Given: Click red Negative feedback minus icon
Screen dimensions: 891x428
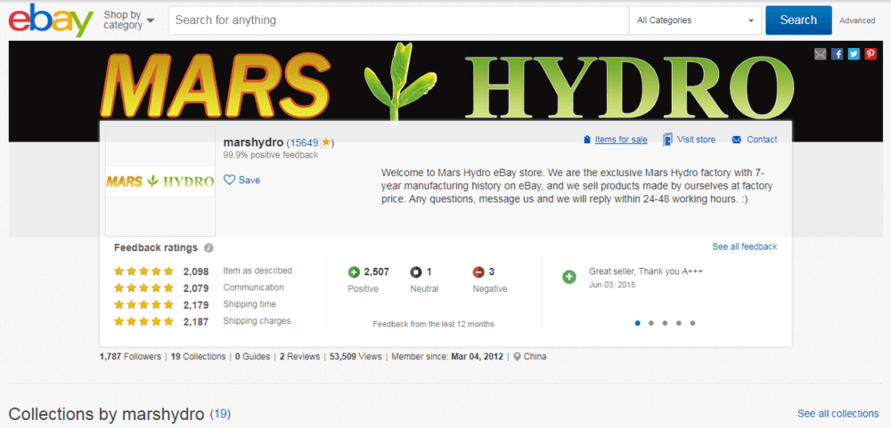Looking at the screenshot, I should coord(478,272).
